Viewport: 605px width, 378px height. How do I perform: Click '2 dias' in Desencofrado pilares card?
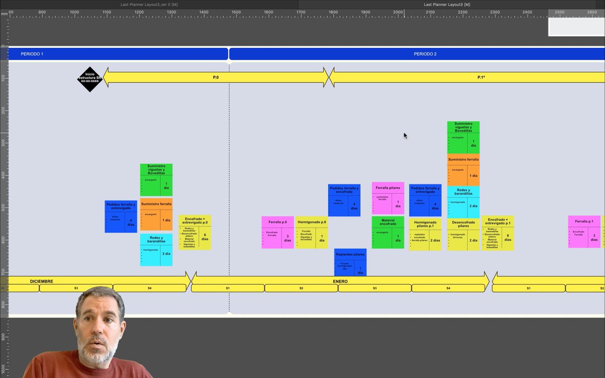click(473, 240)
